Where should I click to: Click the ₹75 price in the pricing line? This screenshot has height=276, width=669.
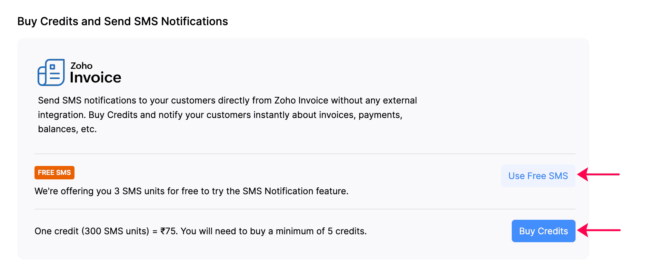point(169,231)
